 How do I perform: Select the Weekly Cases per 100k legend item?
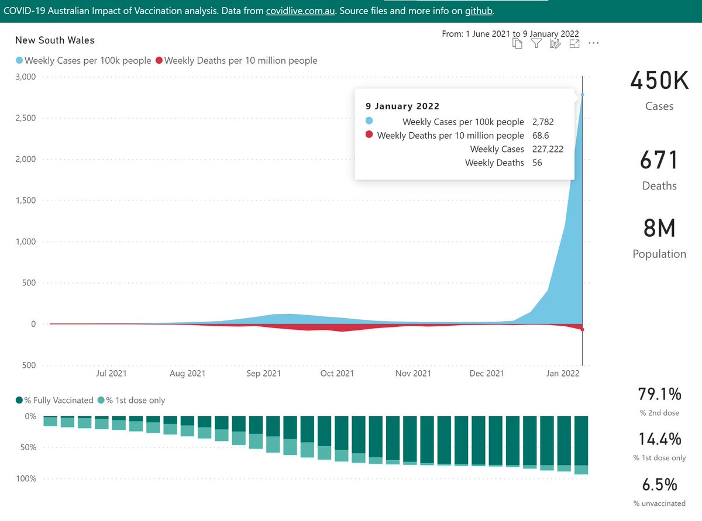[83, 60]
